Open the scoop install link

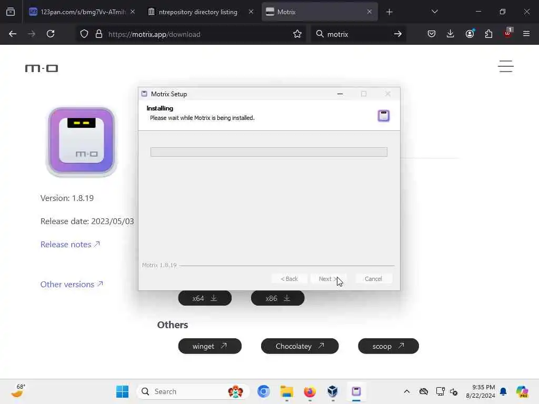pos(388,346)
